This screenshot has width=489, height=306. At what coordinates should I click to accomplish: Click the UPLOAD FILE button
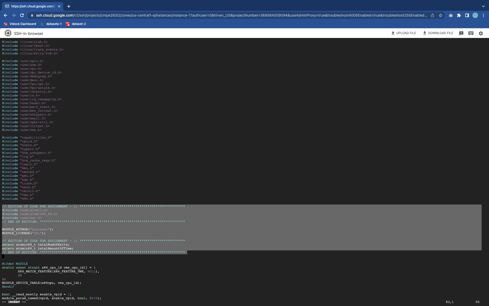(x=404, y=33)
